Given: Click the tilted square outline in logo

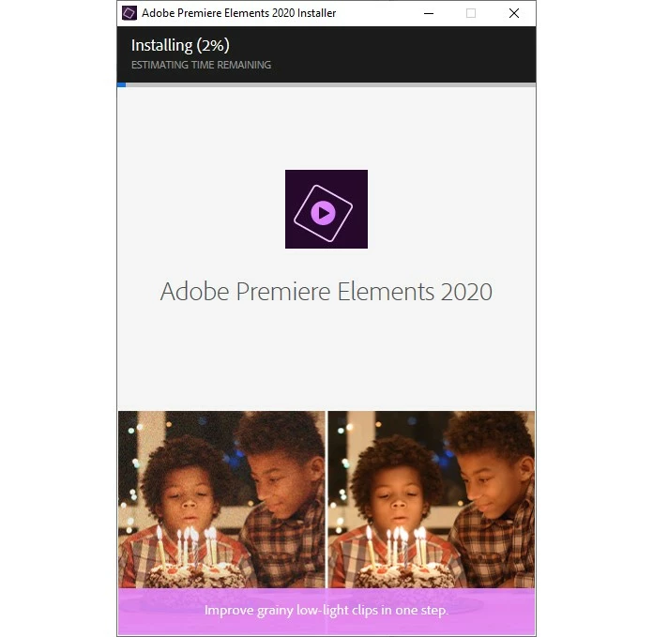Looking at the screenshot, I should (x=323, y=213).
